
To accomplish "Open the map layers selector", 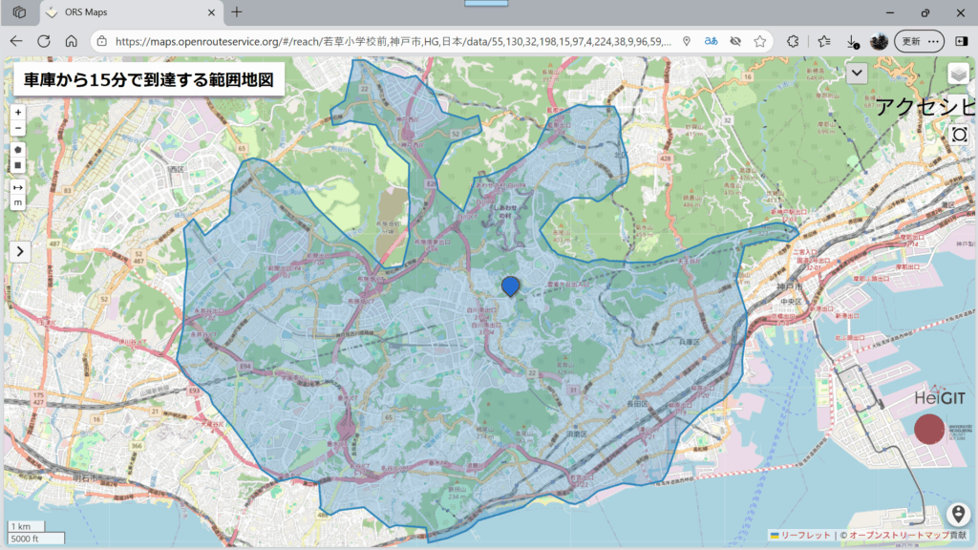I will click(959, 74).
